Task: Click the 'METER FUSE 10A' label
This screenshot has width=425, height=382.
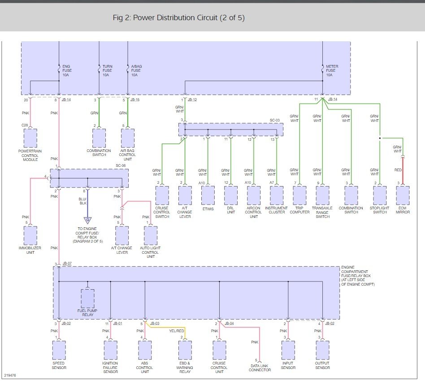Action: (332, 70)
